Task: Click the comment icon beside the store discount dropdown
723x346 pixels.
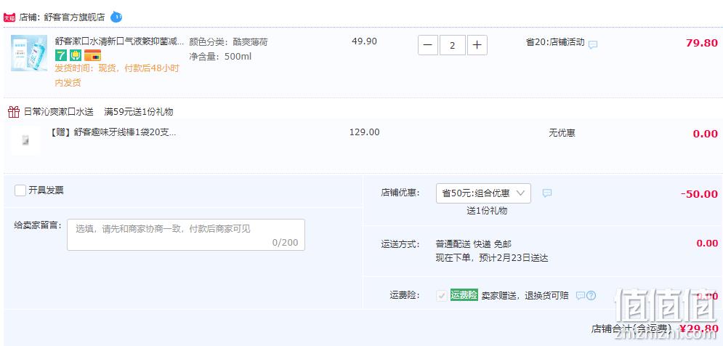Action: point(547,193)
